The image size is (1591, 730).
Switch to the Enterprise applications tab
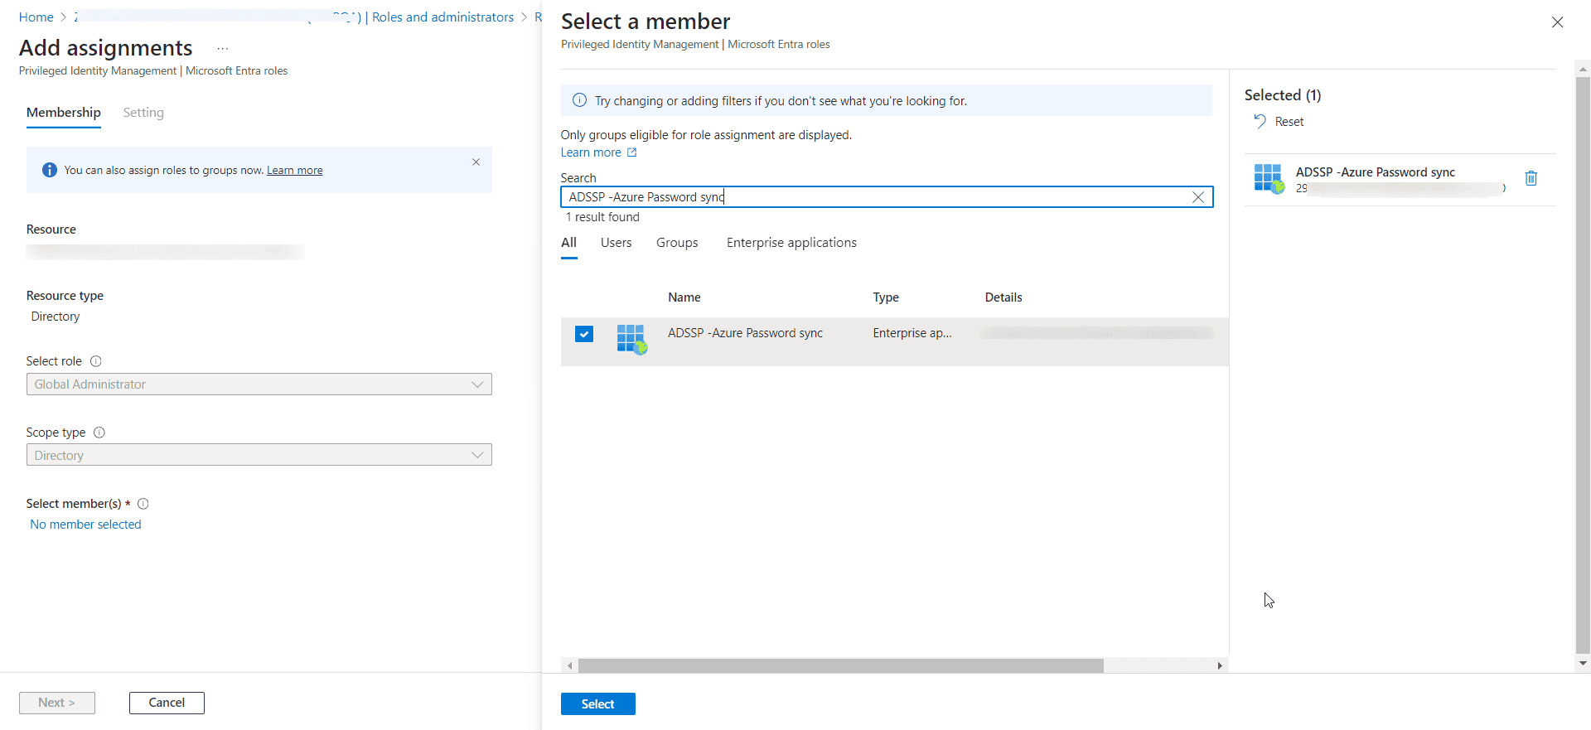pyautogui.click(x=791, y=243)
